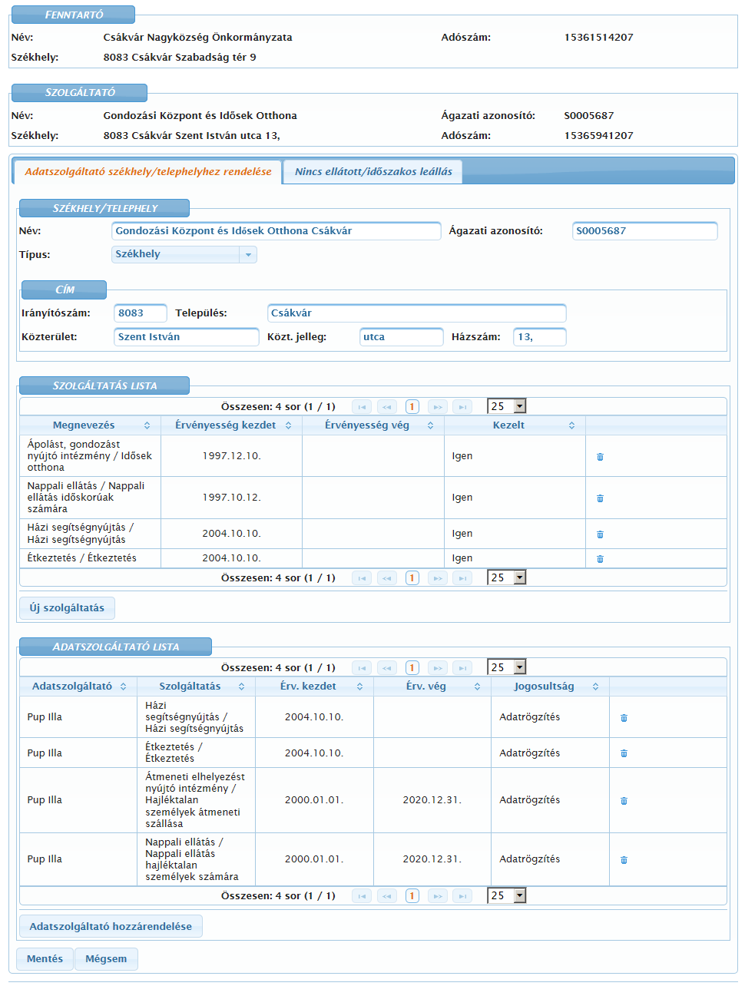The height and width of the screenshot is (986, 745).
Task: Click Fenntartó adószám 15361514207
Action: tap(599, 38)
